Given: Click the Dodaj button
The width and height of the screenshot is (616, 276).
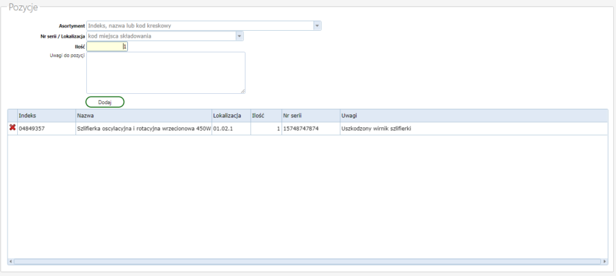Looking at the screenshot, I should pos(105,102).
